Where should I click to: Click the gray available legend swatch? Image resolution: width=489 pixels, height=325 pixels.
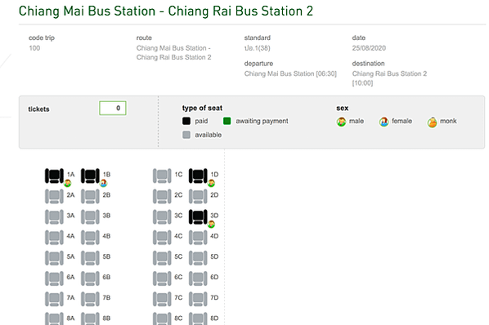click(x=186, y=135)
